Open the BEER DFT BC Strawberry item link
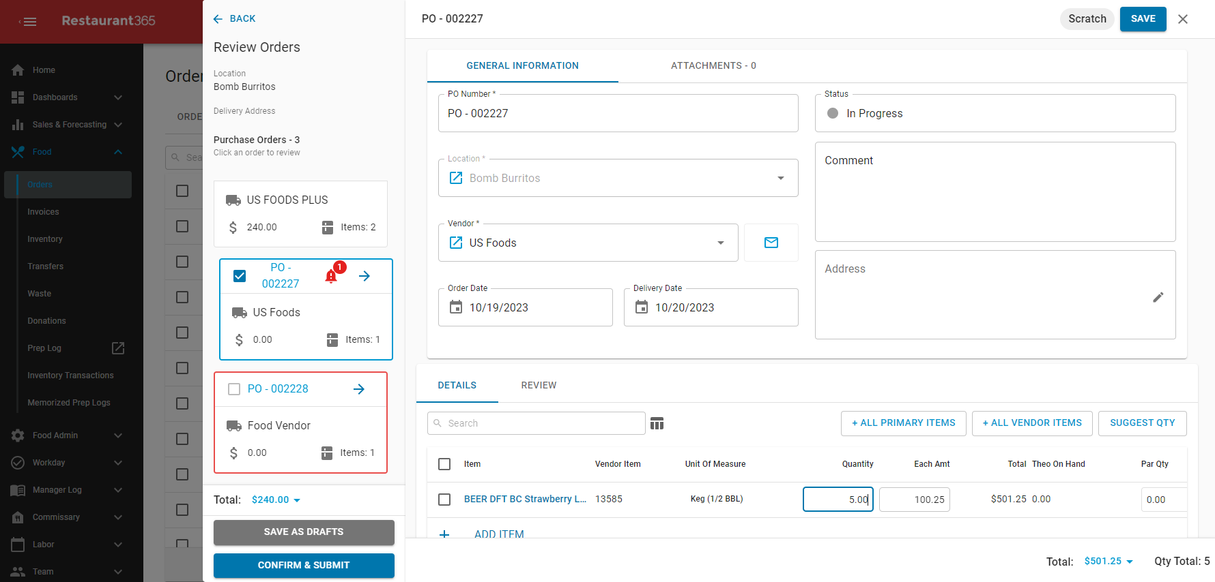 (525, 500)
